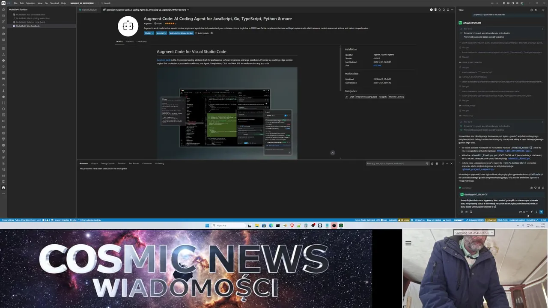Switch to Debug Console panel tab
Image resolution: width=548 pixels, height=308 pixels.
pyautogui.click(x=108, y=163)
